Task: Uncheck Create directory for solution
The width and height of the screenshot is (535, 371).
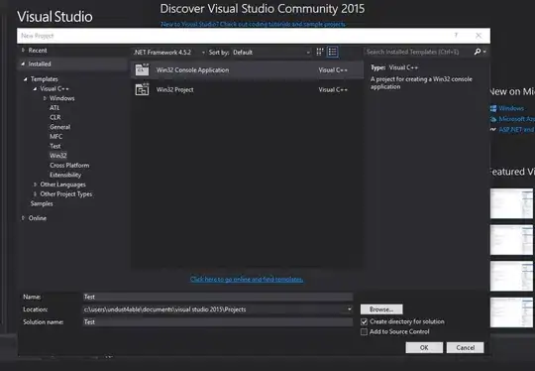Action: coord(364,321)
